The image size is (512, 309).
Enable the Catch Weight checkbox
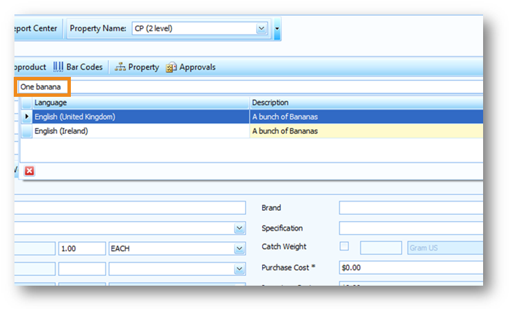point(345,247)
